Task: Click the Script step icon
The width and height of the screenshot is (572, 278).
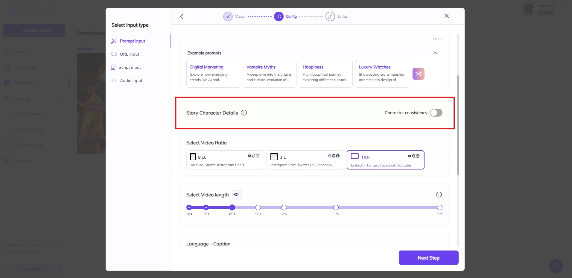Action: (x=330, y=16)
